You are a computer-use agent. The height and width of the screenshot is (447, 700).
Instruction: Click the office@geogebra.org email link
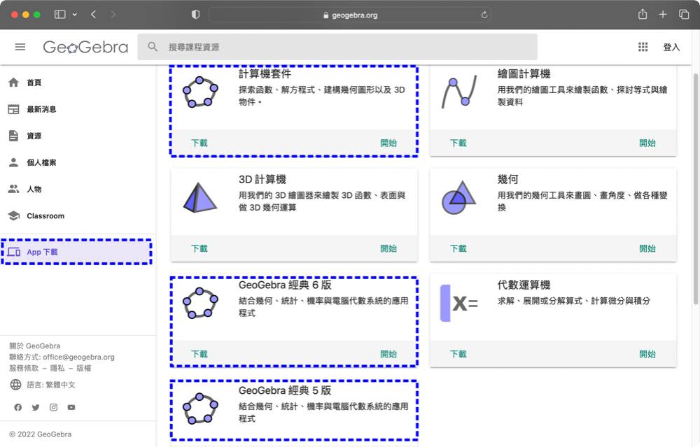click(78, 357)
